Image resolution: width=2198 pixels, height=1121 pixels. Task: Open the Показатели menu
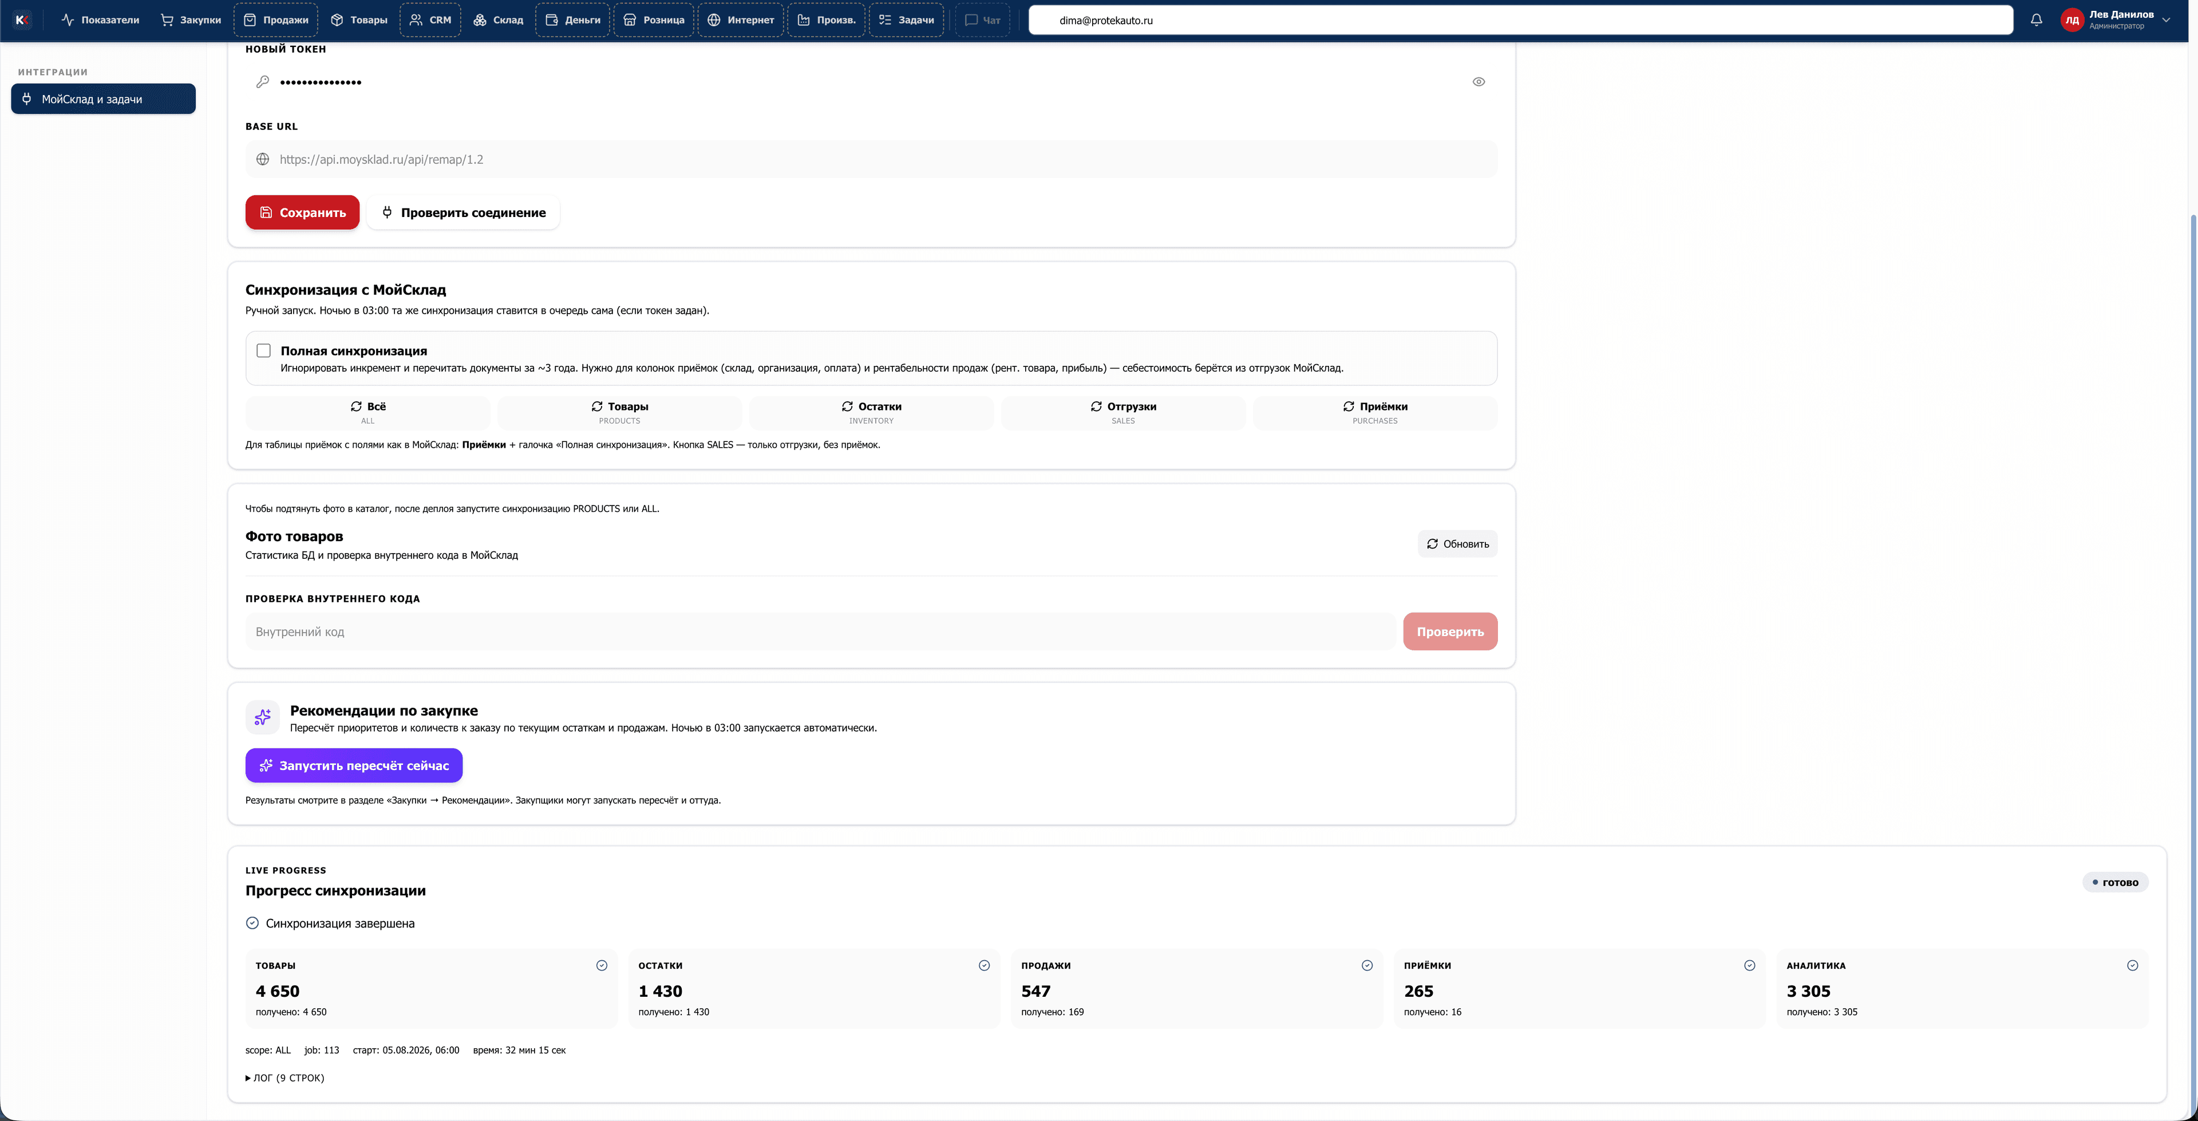coord(101,19)
